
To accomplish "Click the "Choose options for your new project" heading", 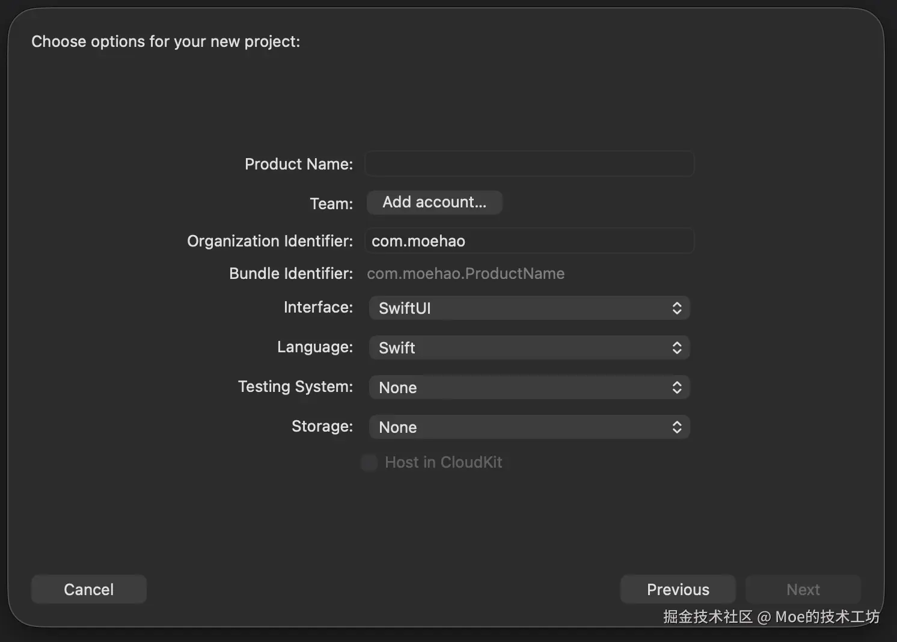I will [165, 41].
